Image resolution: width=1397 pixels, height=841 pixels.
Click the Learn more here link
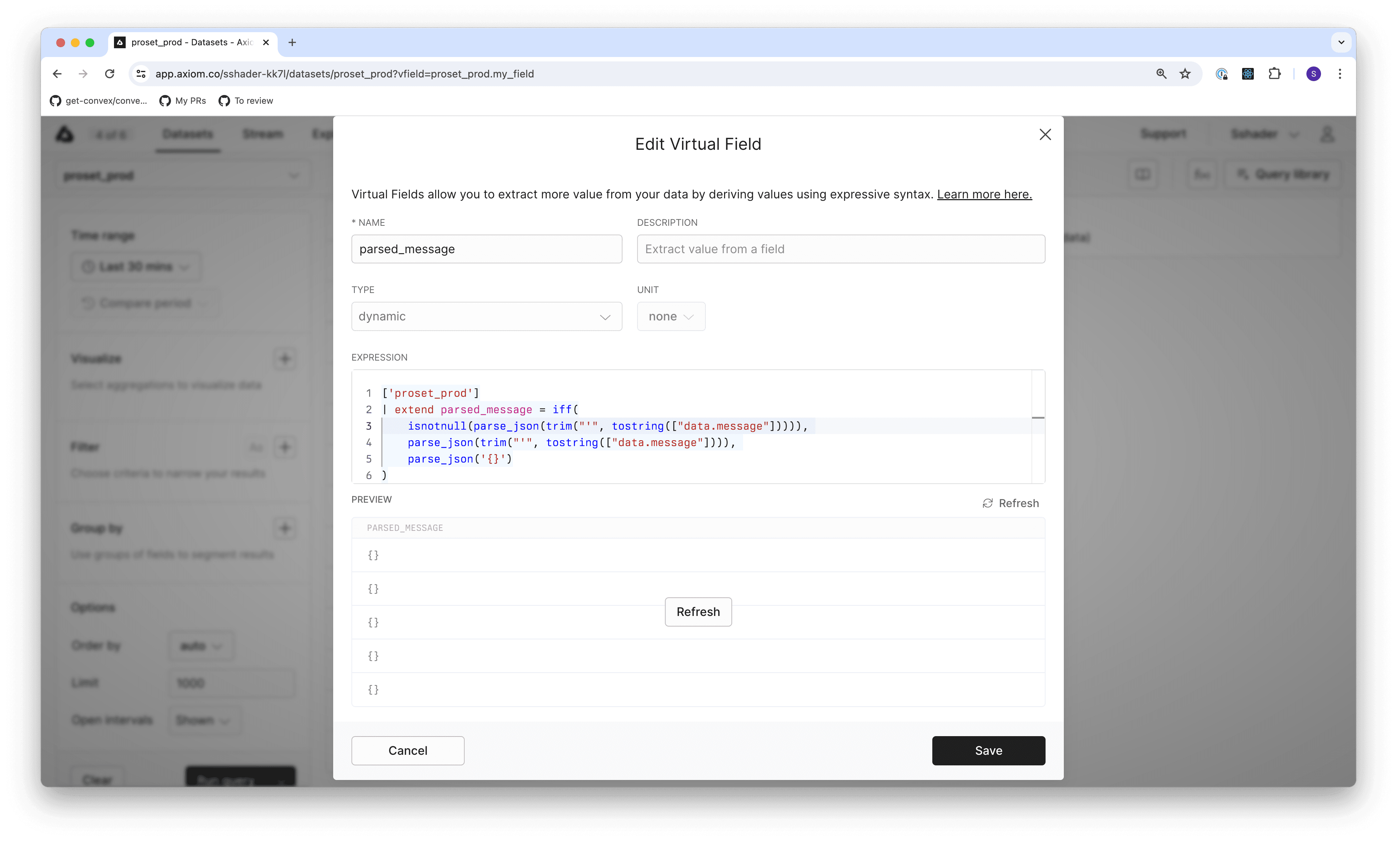984,194
